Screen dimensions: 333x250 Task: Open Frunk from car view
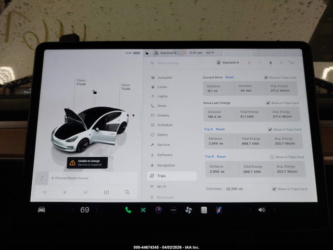[x=81, y=82]
